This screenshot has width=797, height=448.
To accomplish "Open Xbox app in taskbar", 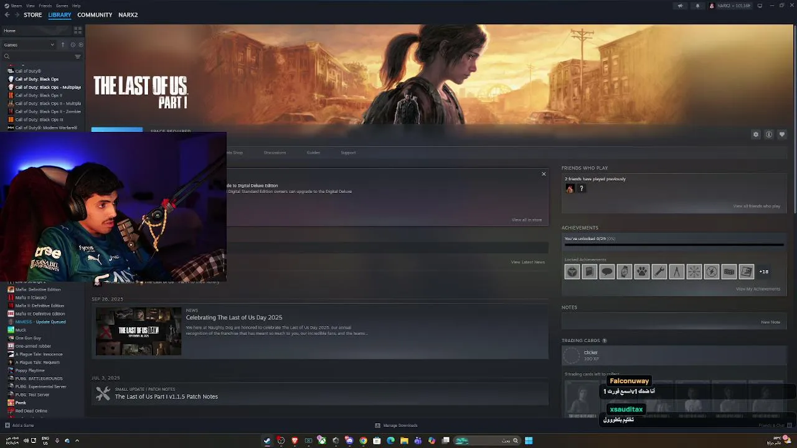I will tap(322, 441).
